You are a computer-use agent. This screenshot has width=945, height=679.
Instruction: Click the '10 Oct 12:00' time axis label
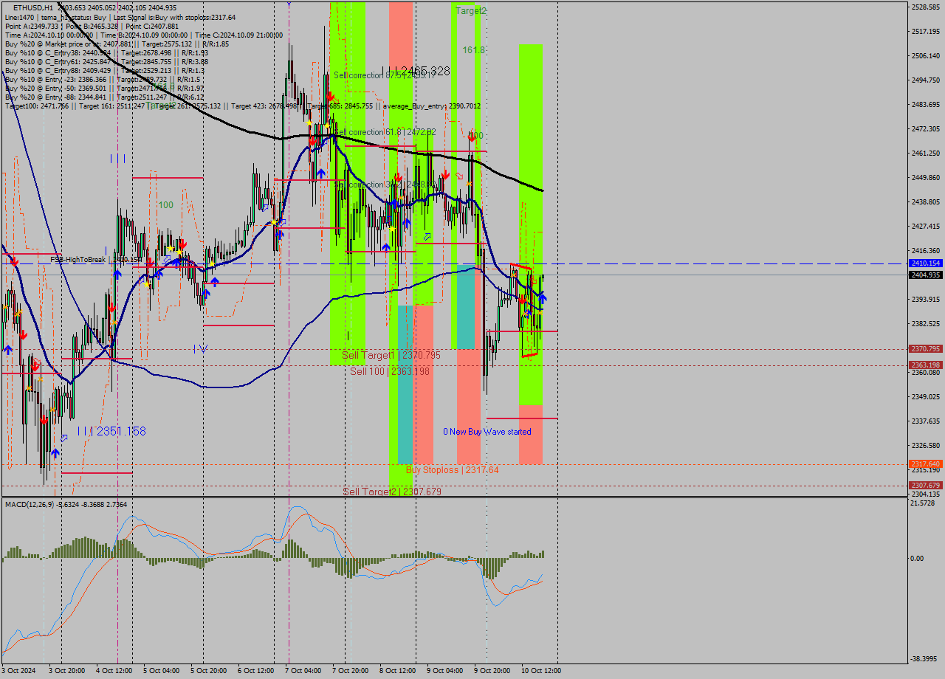click(541, 671)
